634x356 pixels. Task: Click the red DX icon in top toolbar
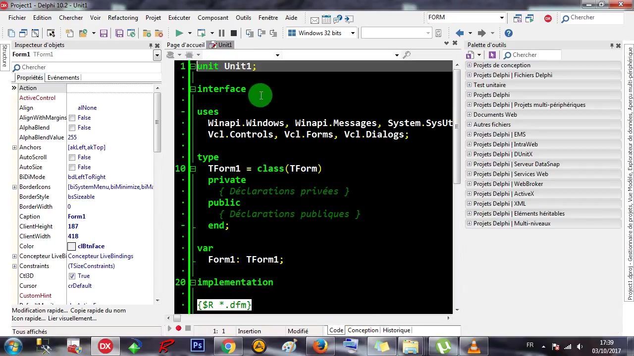coord(548,18)
